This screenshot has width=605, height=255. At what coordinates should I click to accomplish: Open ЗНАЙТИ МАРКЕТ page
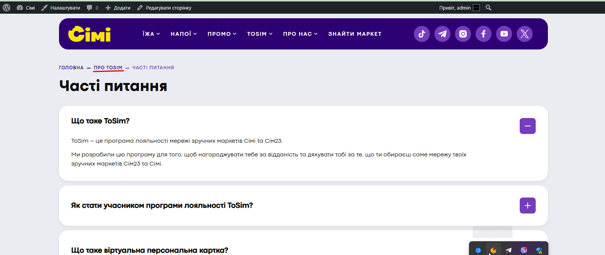pyautogui.click(x=355, y=34)
